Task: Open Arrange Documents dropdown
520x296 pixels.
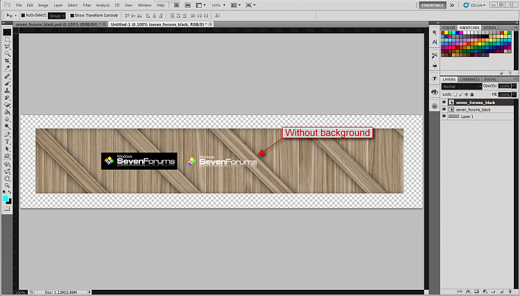Action: point(236,5)
